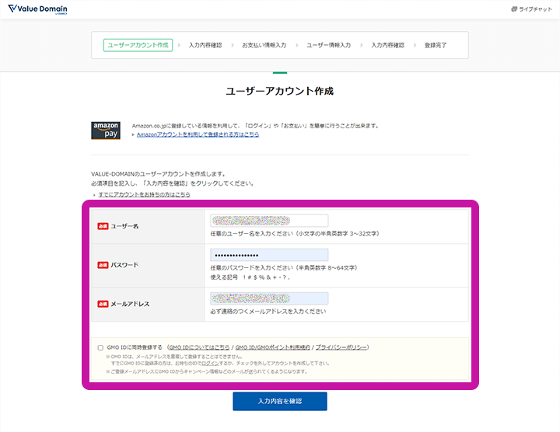The height and width of the screenshot is (432, 560).
Task: Open the Amazonアカウントを利用して登録 link
Action: [198, 134]
